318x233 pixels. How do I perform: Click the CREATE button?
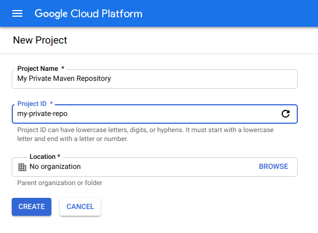coord(31,207)
